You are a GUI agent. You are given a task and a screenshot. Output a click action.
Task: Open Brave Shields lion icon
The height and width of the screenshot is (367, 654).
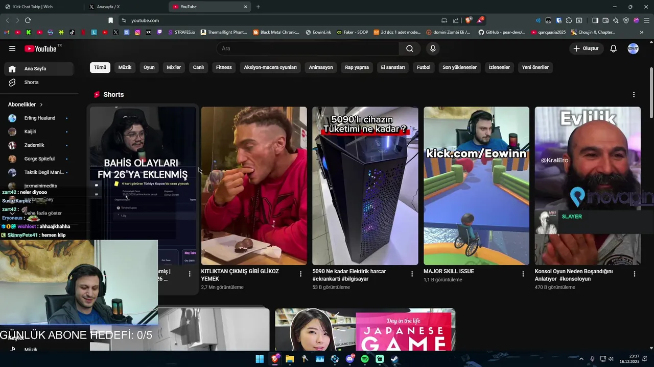(x=468, y=20)
